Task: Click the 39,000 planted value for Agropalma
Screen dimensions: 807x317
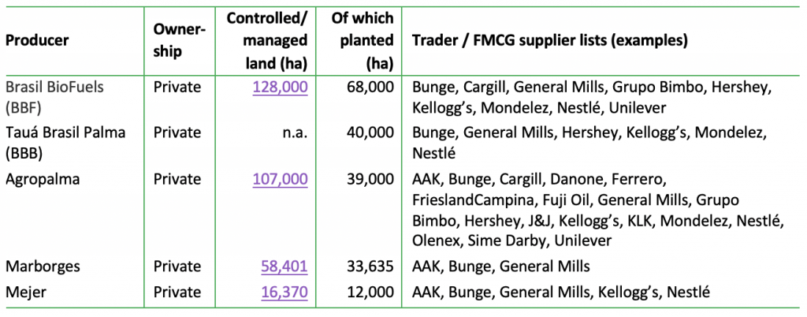Action: [x=370, y=179]
